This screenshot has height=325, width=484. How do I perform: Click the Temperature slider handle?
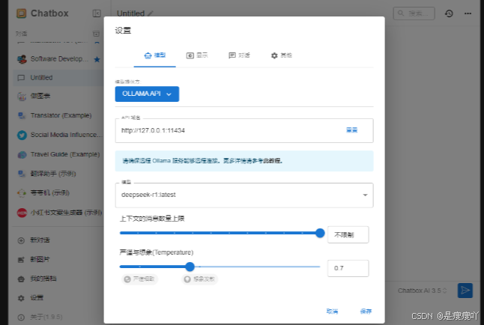[190, 267]
